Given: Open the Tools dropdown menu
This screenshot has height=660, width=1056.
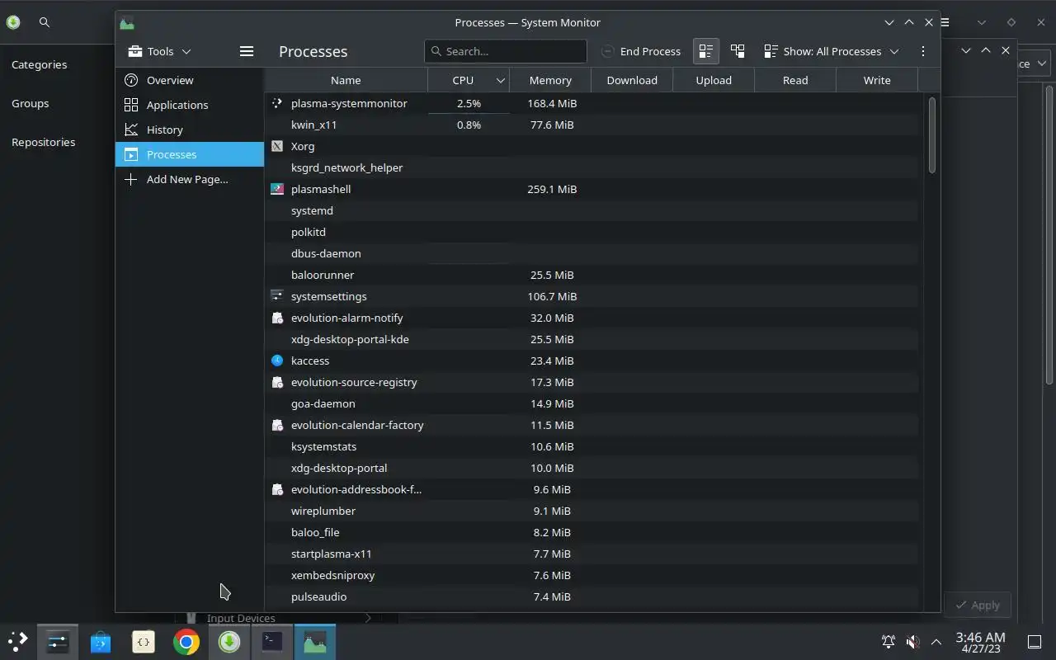Looking at the screenshot, I should coord(159,51).
